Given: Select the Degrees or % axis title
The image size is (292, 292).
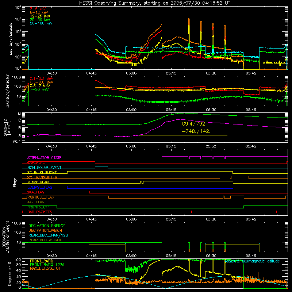Looking at the screenshot, I should coord(9,274).
